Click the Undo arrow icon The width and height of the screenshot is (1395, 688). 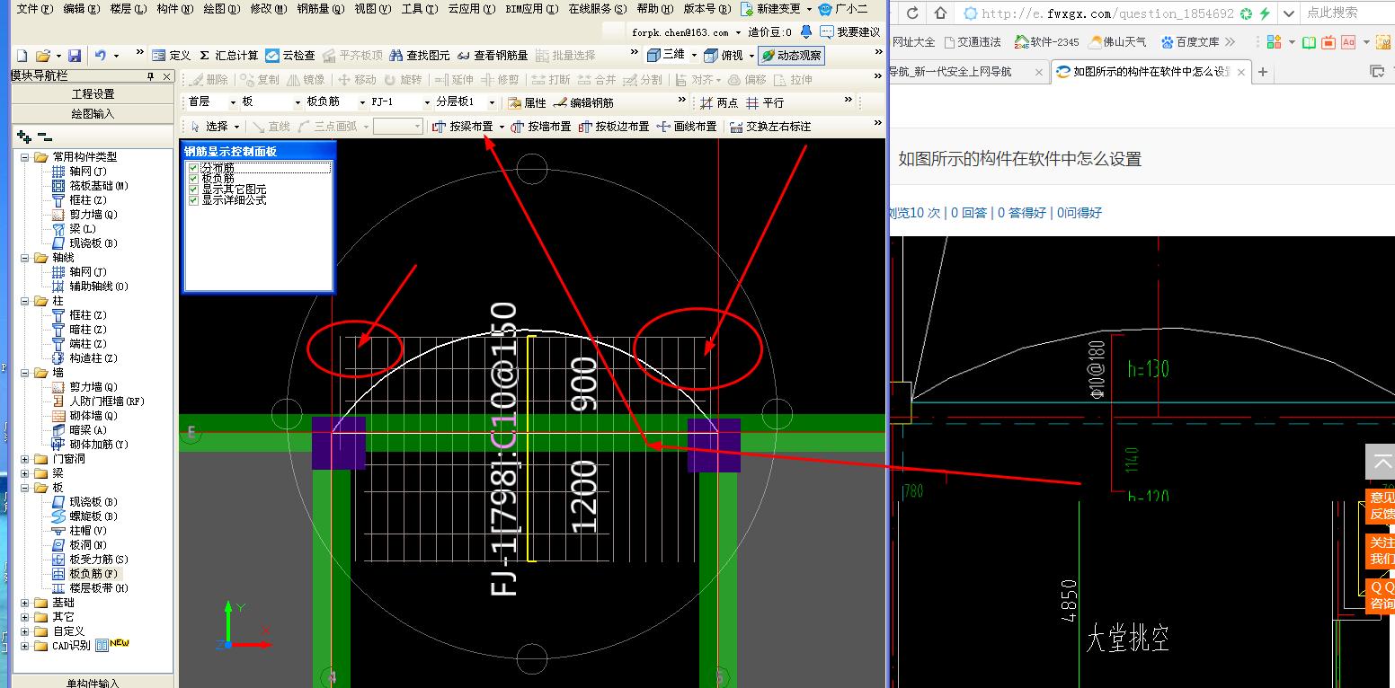pyautogui.click(x=101, y=56)
